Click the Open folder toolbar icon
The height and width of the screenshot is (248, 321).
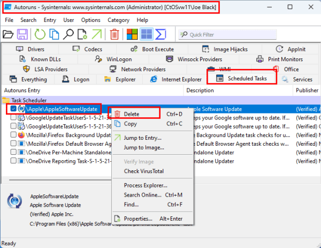9,34
